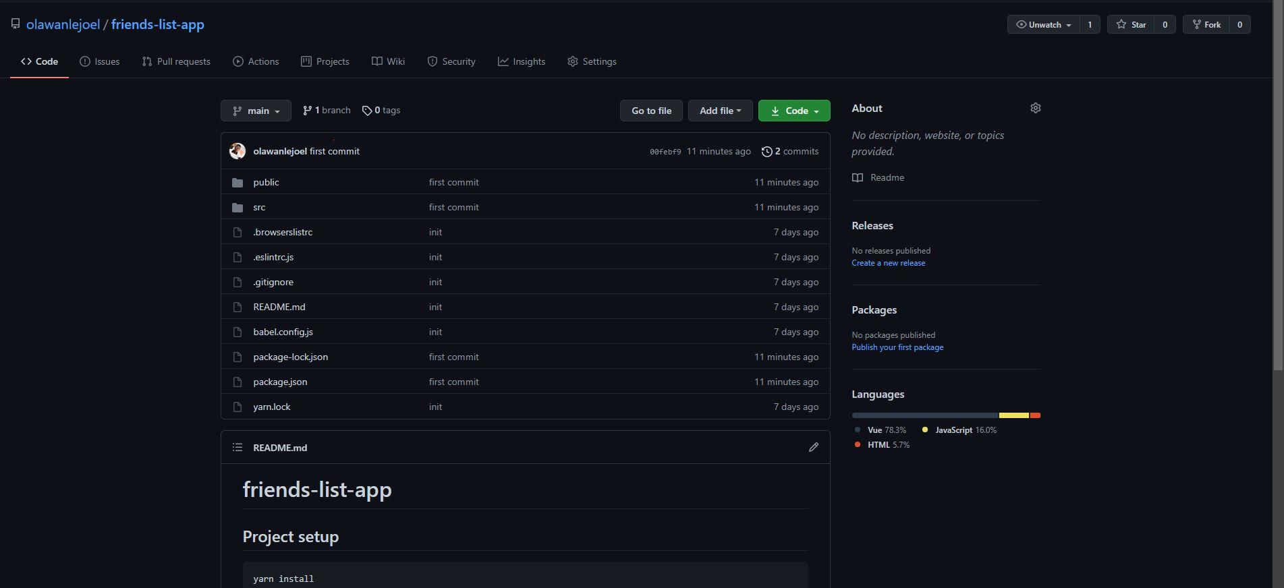The image size is (1284, 588).
Task: Open the Pull requests tab
Action: pos(176,61)
